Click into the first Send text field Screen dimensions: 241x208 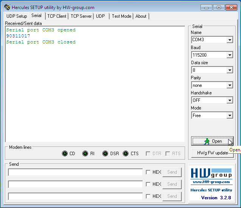tap(75, 172)
